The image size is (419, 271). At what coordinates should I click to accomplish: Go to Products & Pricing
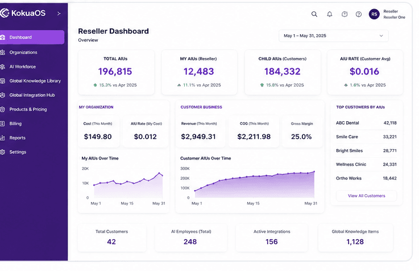28,109
